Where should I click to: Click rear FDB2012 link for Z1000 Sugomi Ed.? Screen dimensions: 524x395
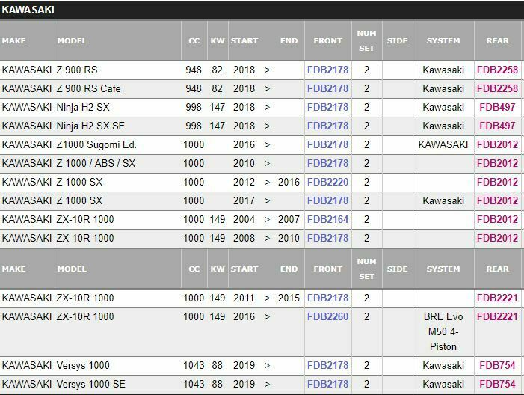coord(497,145)
